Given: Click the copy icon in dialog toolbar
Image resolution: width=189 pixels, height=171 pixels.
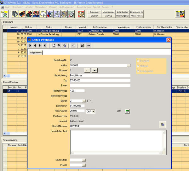Looking at the screenshot, I should click(64, 46).
